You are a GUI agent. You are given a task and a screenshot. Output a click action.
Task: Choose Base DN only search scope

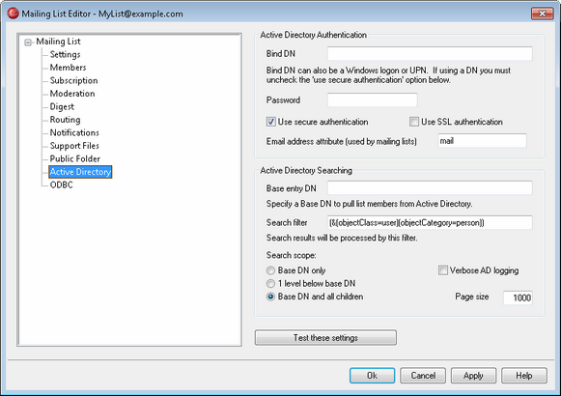270,270
